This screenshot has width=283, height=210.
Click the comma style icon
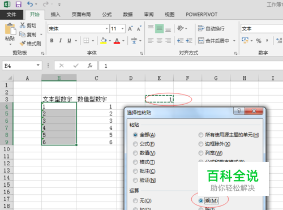click(267, 41)
